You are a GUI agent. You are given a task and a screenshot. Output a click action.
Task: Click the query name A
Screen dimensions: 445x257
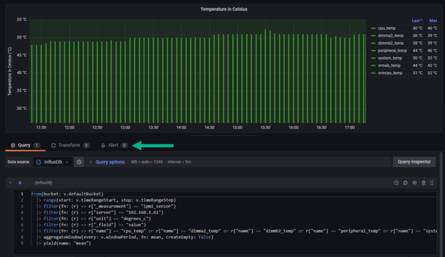tap(20, 183)
